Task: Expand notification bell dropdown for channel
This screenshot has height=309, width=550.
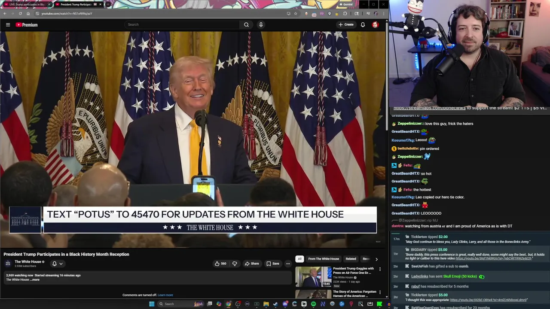Action: pyautogui.click(x=57, y=264)
